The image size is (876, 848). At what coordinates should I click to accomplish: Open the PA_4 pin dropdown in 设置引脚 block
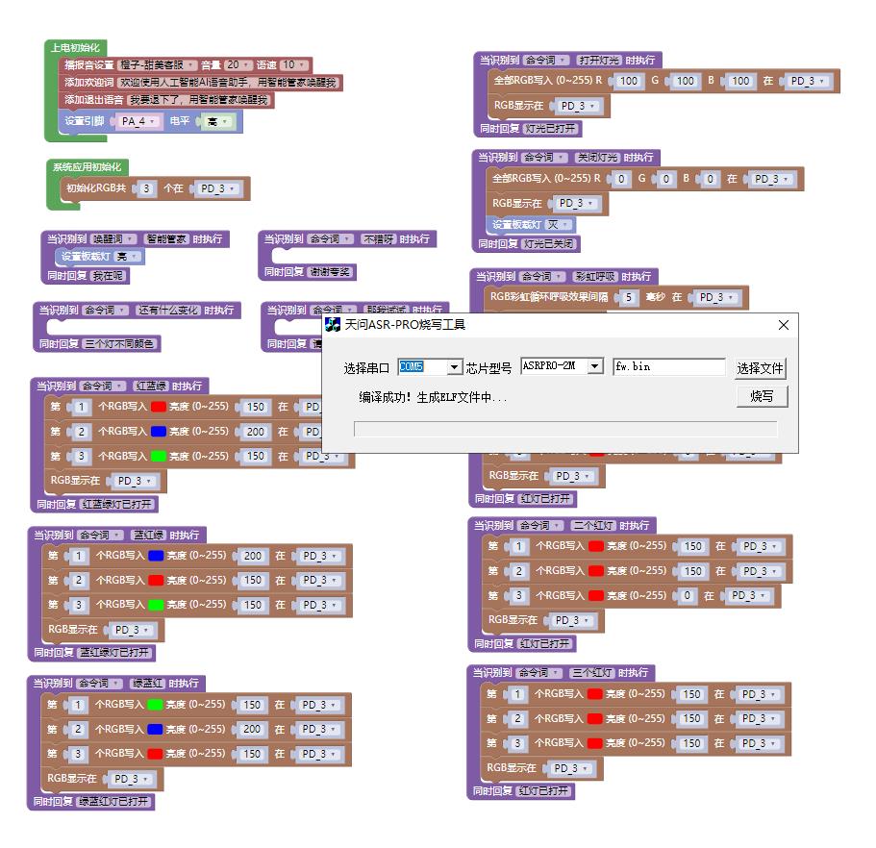click(138, 121)
